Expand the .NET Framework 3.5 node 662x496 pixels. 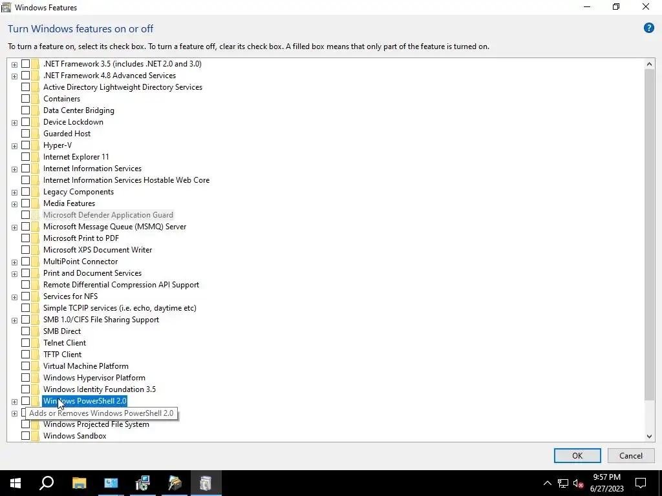(14, 65)
